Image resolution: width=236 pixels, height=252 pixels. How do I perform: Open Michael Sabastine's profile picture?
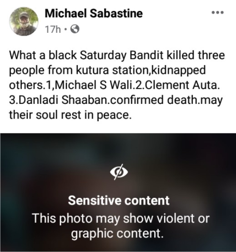[x=24, y=21]
